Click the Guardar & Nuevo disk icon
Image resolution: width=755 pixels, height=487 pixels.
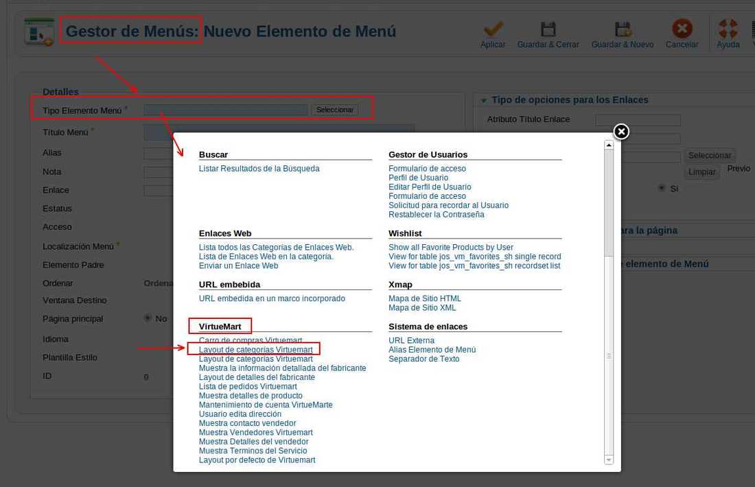[623, 29]
